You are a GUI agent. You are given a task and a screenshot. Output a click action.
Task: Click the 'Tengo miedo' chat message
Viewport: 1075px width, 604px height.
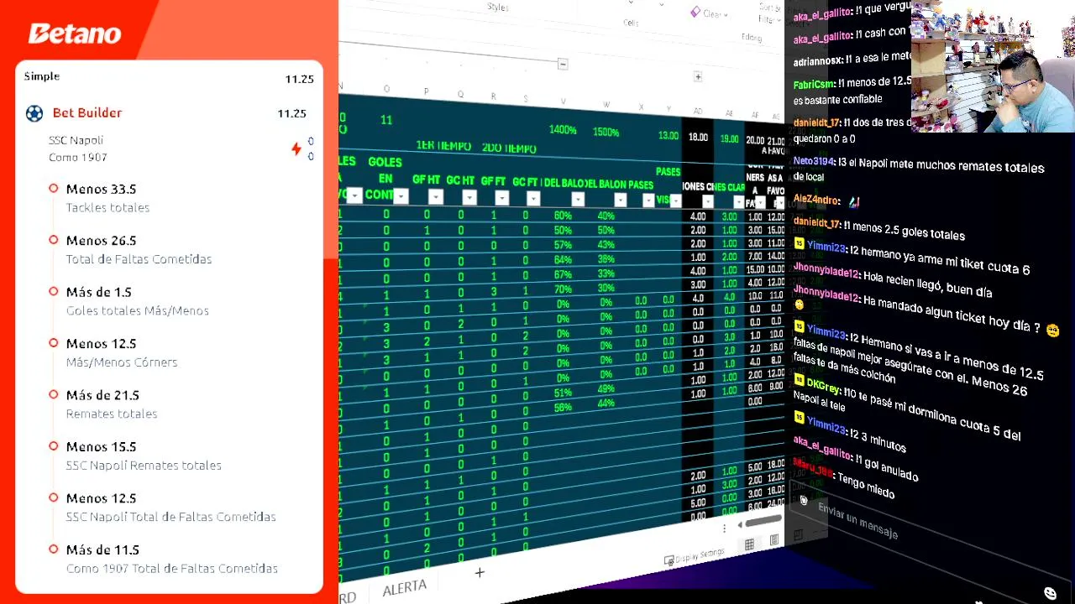pos(866,485)
